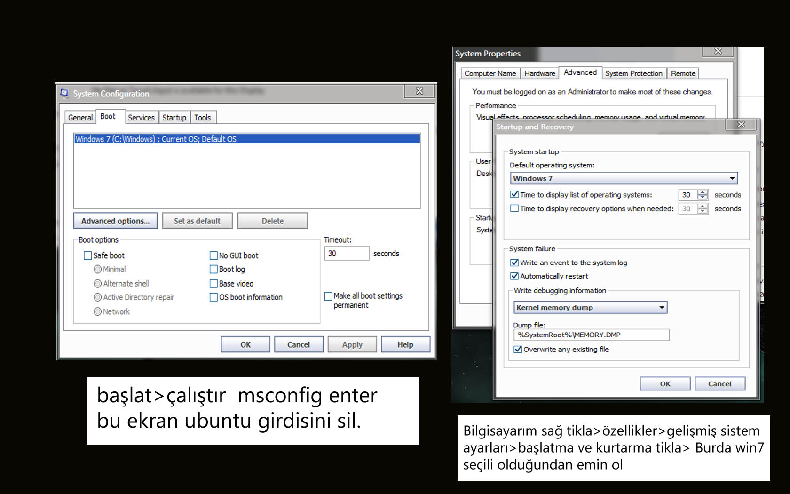This screenshot has width=790, height=494.
Task: Click the Delete boot entry button
Action: 273,221
